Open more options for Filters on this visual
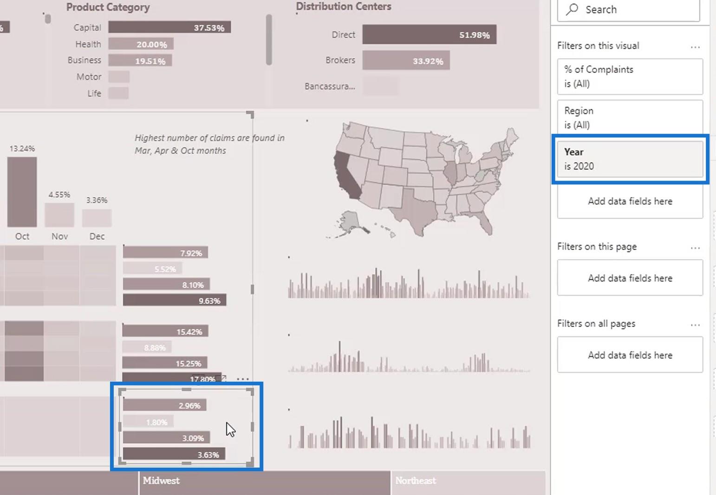Viewport: 716px width, 495px height. click(695, 46)
